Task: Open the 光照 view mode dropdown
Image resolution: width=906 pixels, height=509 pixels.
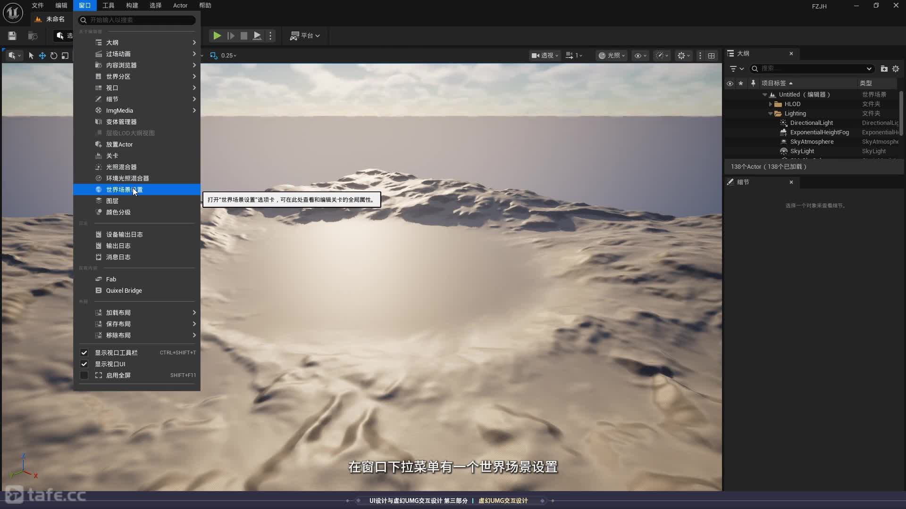Action: [x=612, y=56]
